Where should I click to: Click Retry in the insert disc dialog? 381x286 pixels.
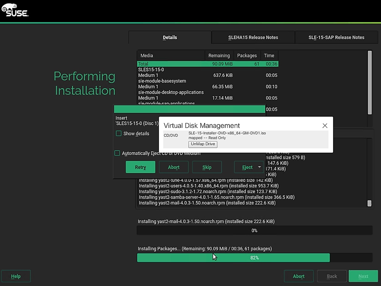[141, 167]
